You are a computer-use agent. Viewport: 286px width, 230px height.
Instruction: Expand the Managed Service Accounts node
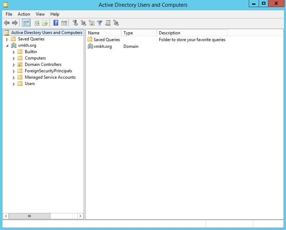[14, 78]
